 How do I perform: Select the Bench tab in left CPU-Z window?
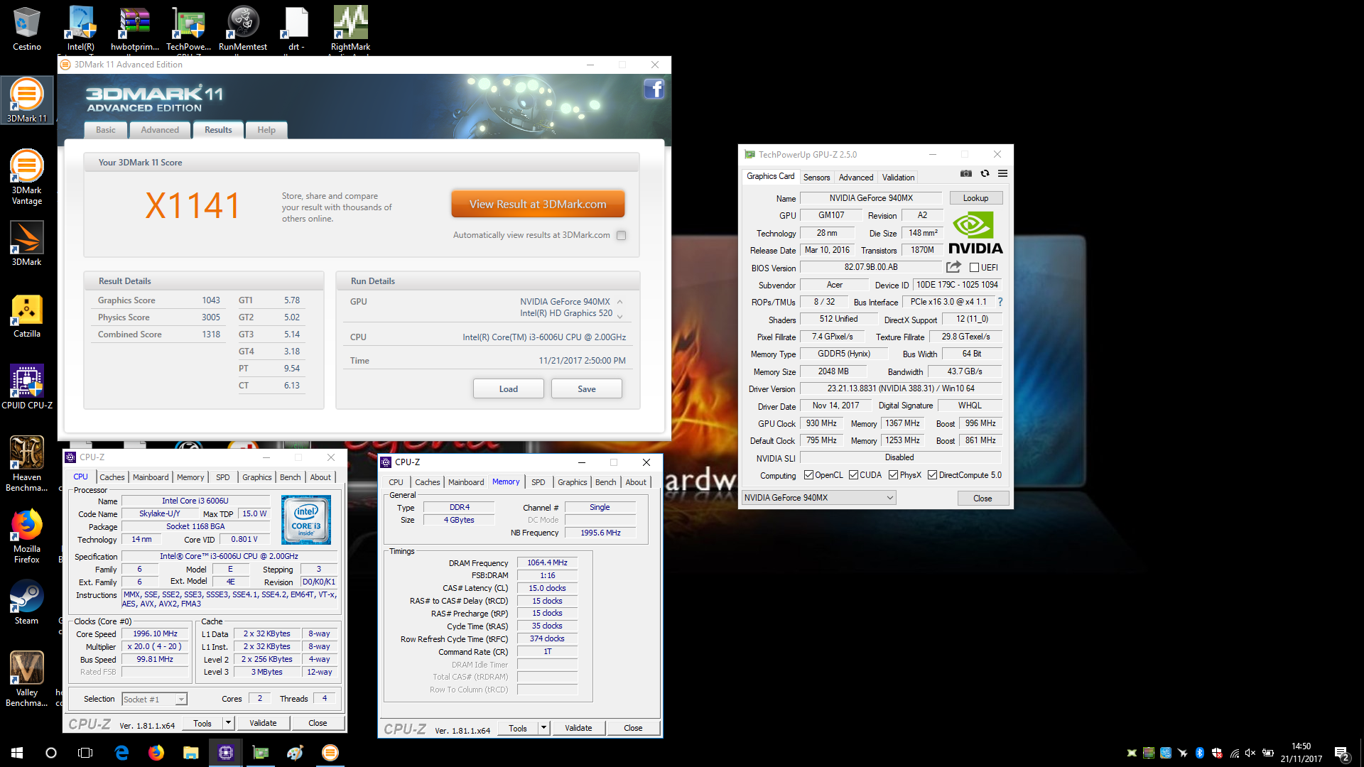point(290,477)
